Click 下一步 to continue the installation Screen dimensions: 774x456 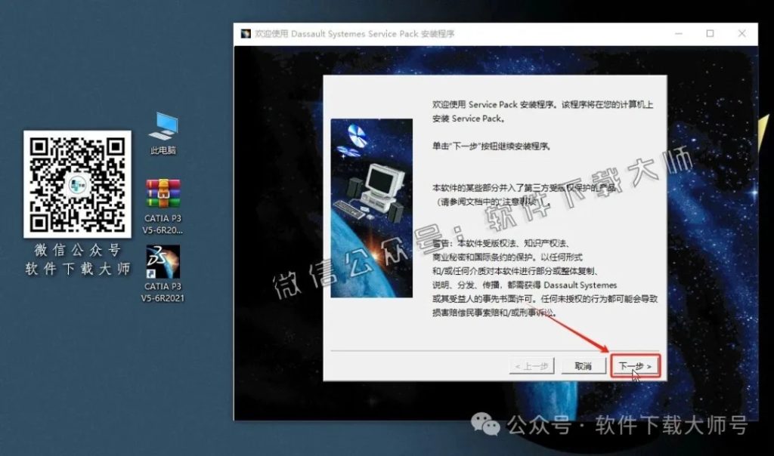click(x=636, y=366)
